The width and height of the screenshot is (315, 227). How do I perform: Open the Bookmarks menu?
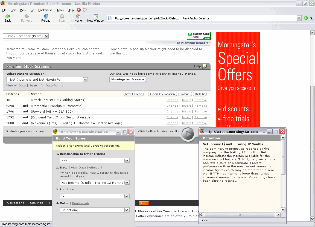click(45, 10)
